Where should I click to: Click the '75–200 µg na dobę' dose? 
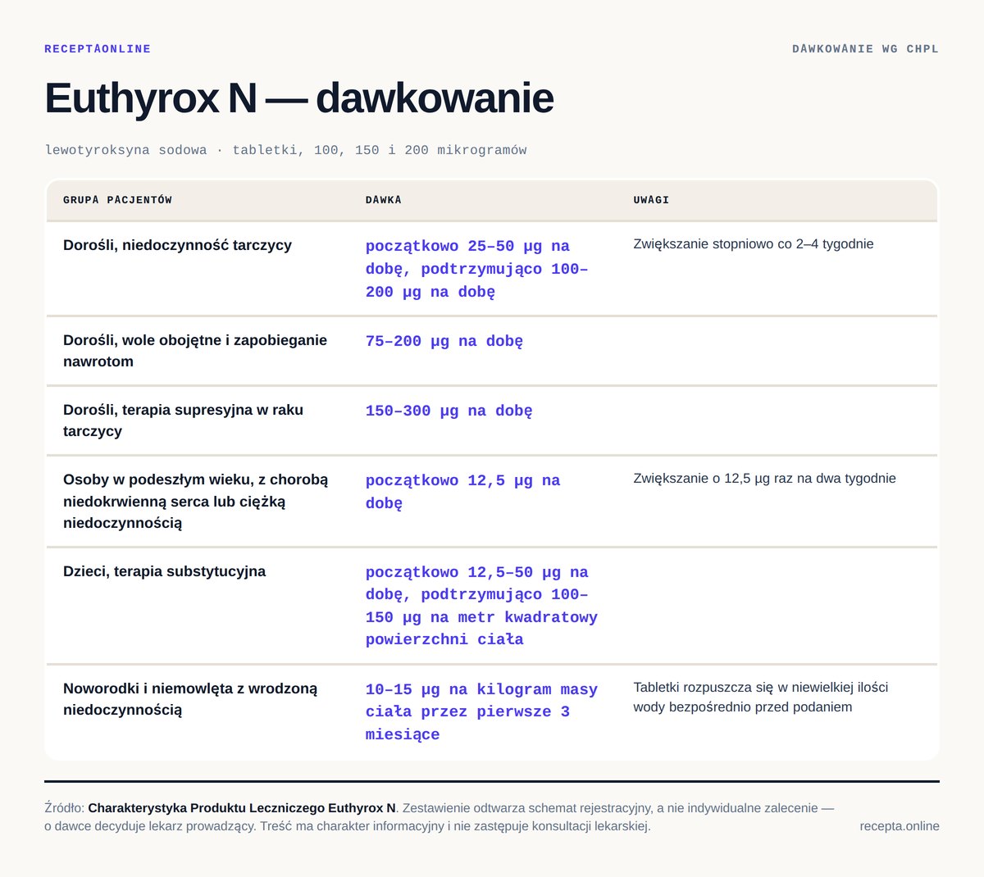444,341
